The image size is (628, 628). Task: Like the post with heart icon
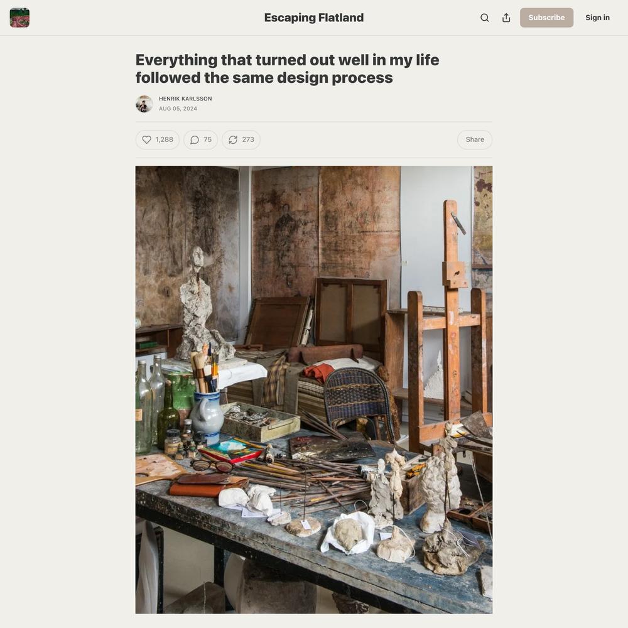click(146, 139)
